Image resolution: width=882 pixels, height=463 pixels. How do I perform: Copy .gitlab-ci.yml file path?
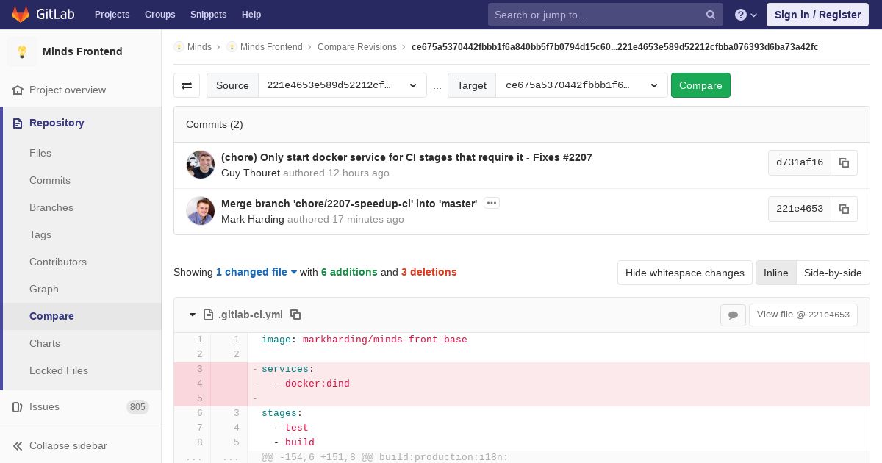pyautogui.click(x=295, y=315)
